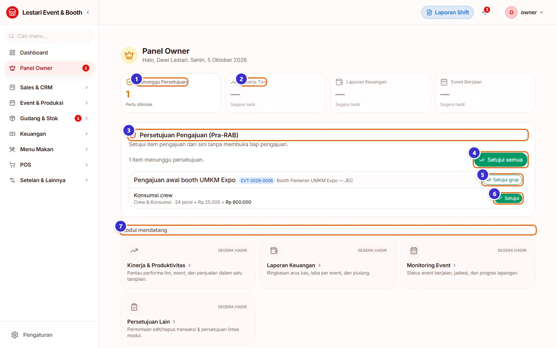
Task: Click the Gudang & Stok red badge
Action: [x=78, y=118]
